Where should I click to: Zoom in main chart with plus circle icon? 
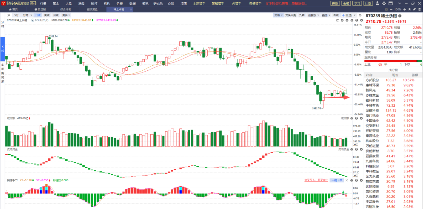[x=342, y=20]
